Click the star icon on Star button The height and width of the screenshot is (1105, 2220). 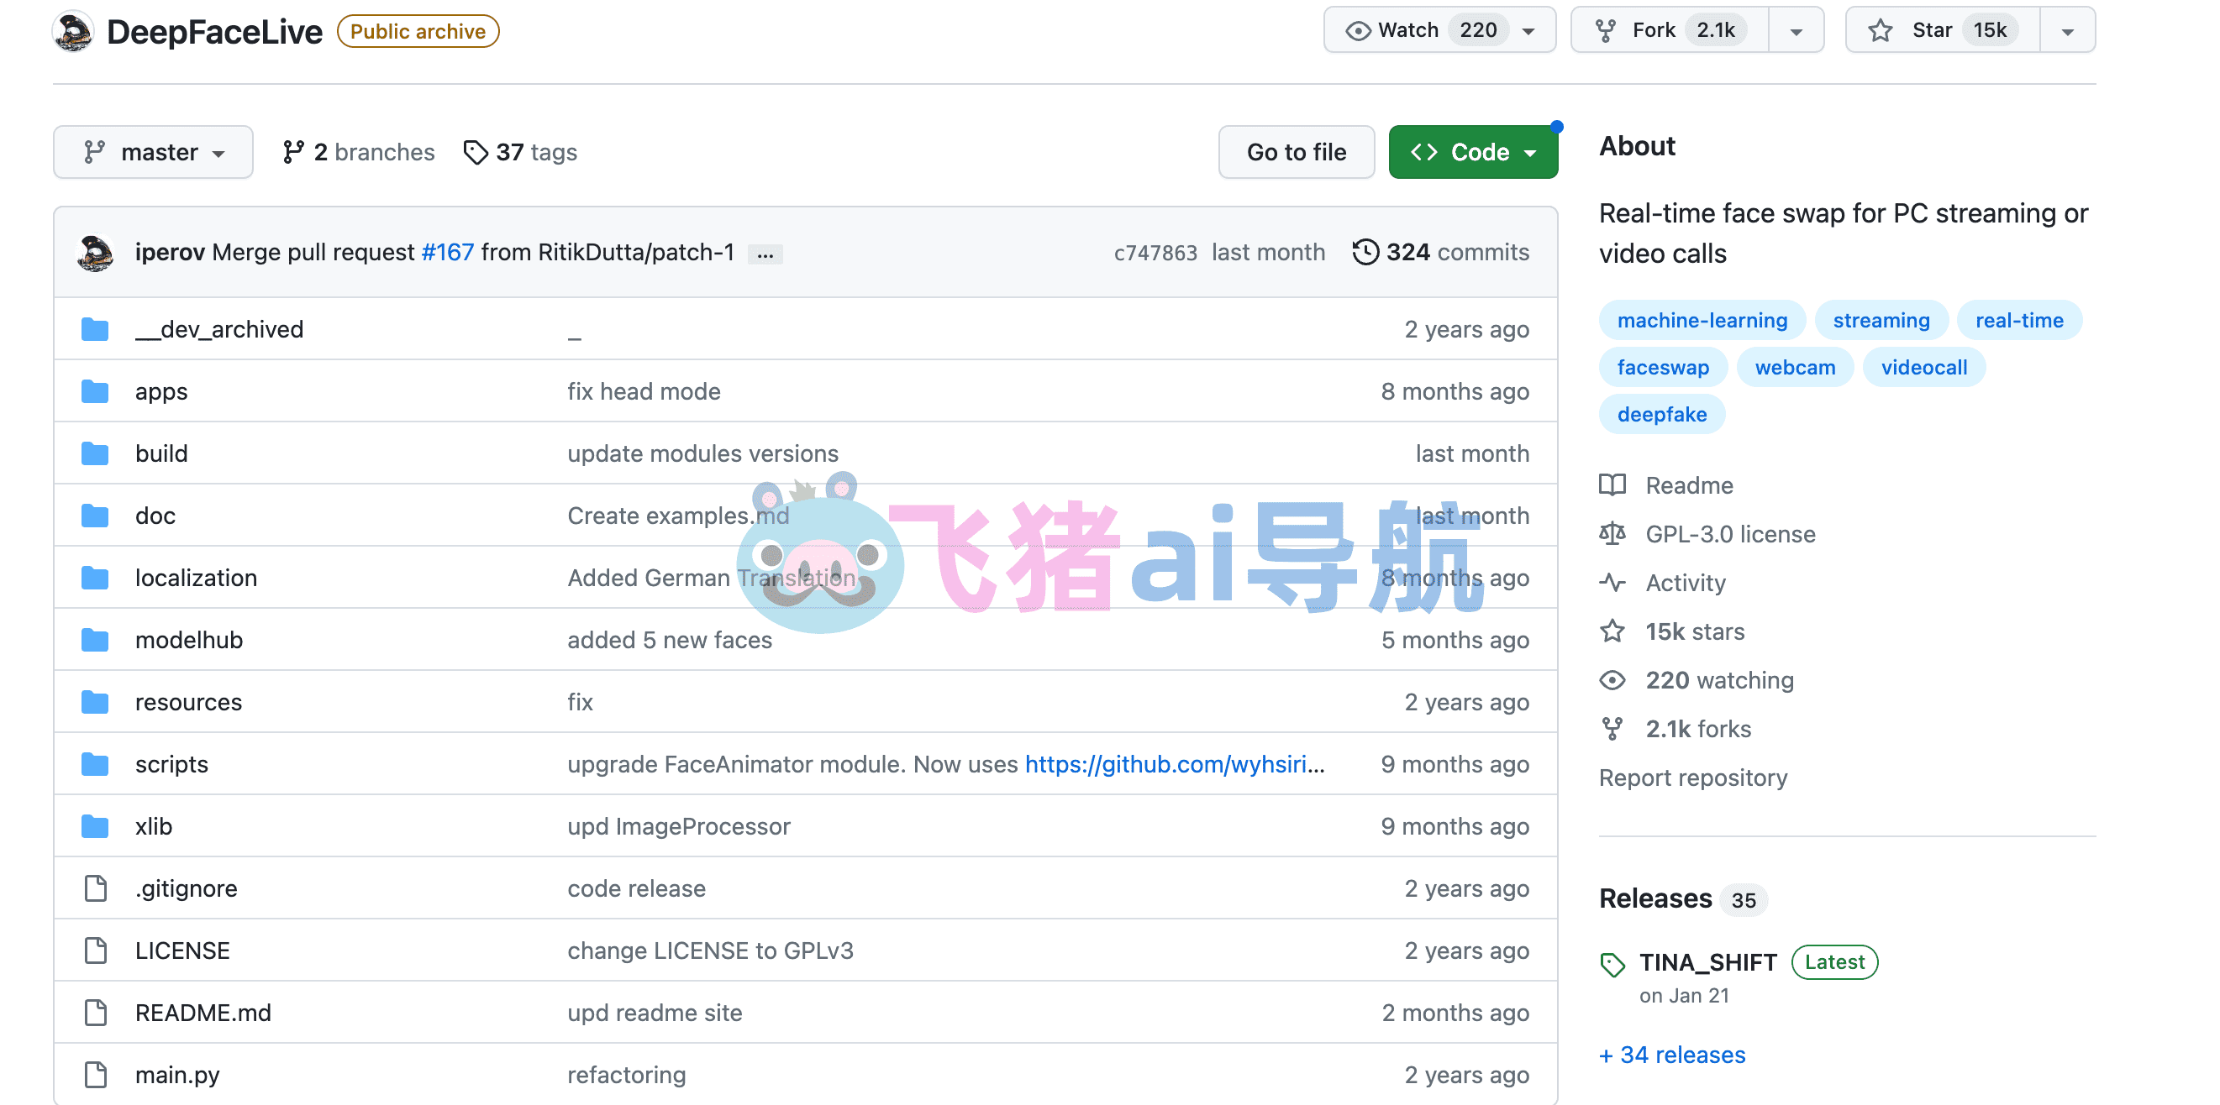pyautogui.click(x=1880, y=31)
